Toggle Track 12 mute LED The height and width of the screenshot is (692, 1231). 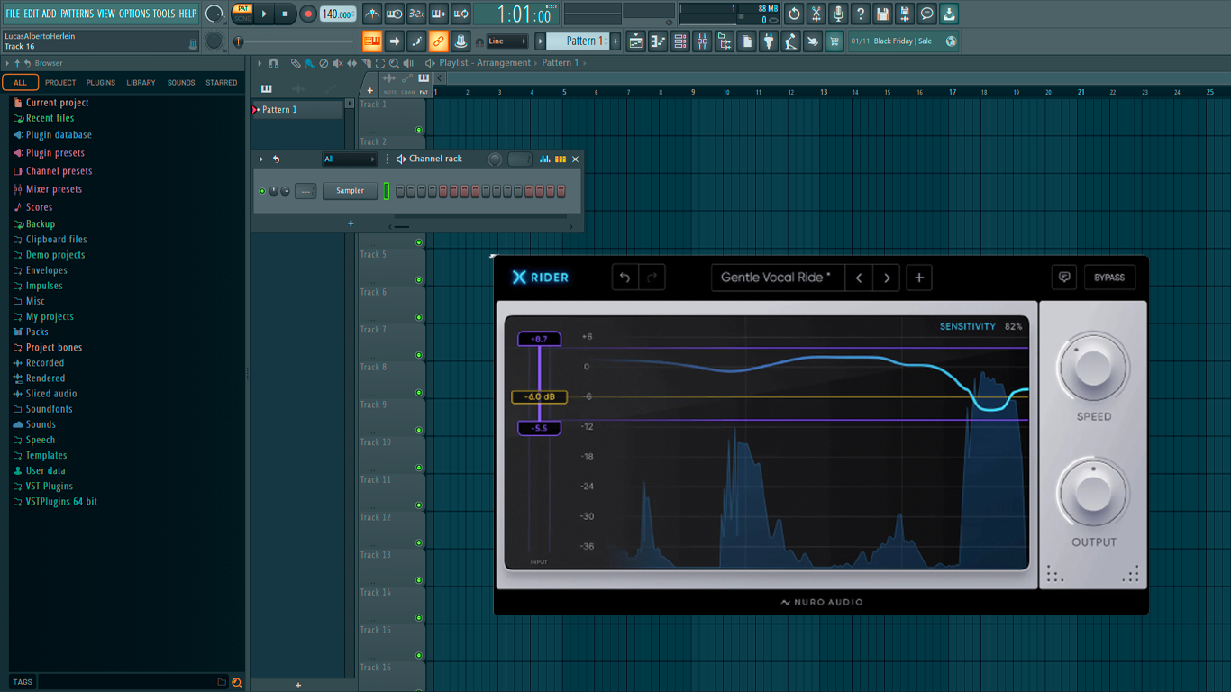(x=419, y=542)
